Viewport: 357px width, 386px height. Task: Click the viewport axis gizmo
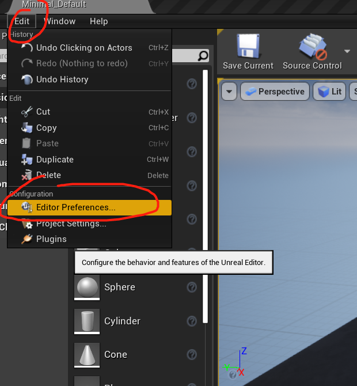[x=235, y=362]
